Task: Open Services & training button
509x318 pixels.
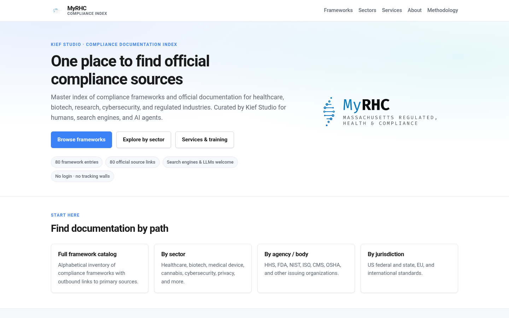Action: point(205,140)
